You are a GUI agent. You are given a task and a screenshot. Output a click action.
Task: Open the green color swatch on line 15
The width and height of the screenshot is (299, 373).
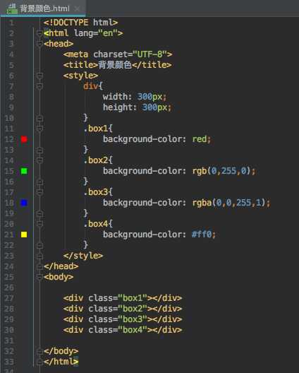click(x=24, y=171)
